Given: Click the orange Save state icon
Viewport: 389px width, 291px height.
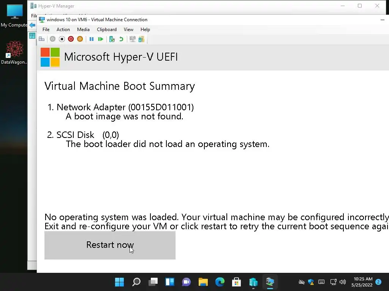Looking at the screenshot, I should (x=80, y=39).
